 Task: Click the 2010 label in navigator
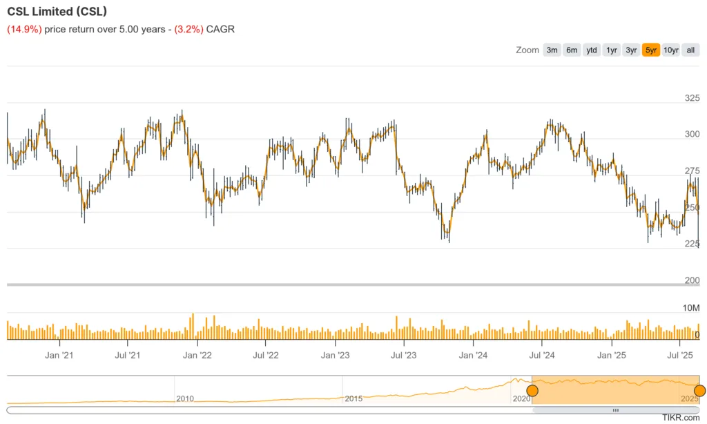coord(184,398)
